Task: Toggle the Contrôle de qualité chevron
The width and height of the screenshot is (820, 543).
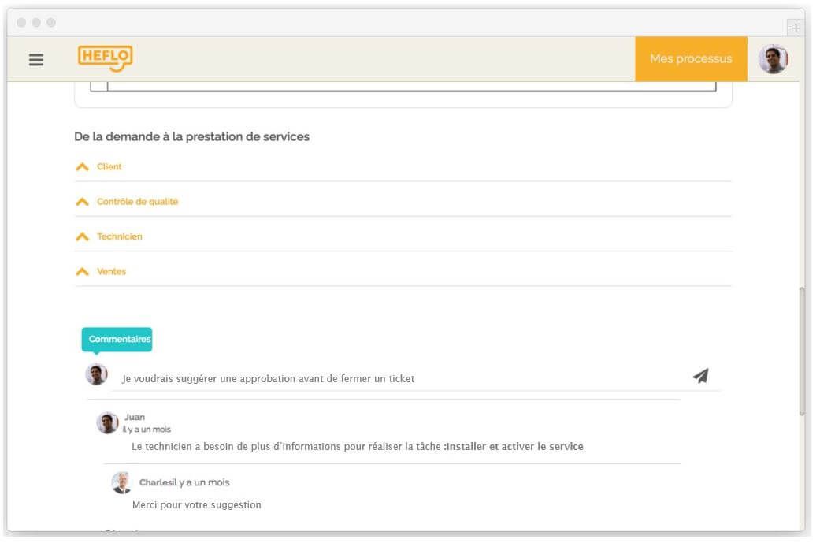Action: point(82,202)
